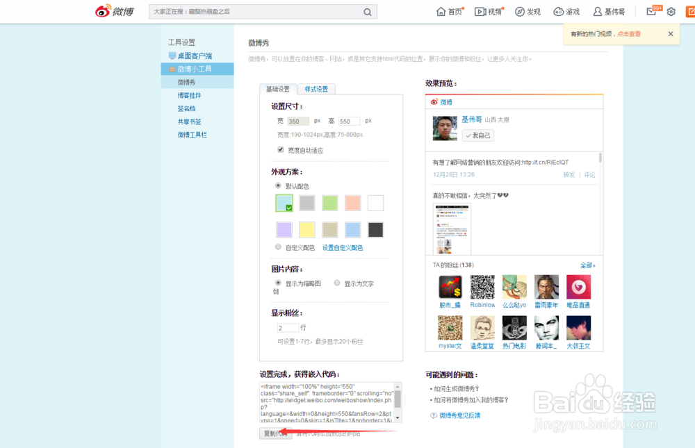Click the search magnifier icon
695x448 pixels.
pyautogui.click(x=368, y=12)
